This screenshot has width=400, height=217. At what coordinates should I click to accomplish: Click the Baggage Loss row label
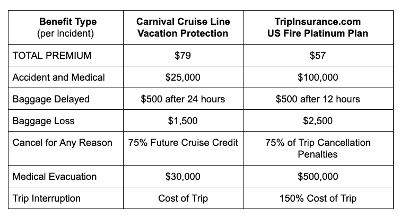(44, 121)
